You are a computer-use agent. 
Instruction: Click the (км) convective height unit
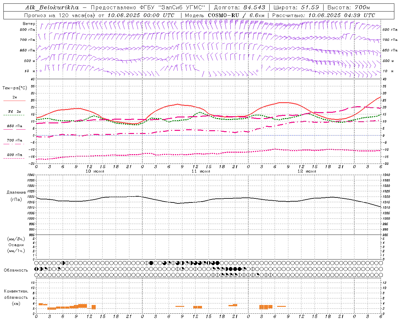coord(16,303)
